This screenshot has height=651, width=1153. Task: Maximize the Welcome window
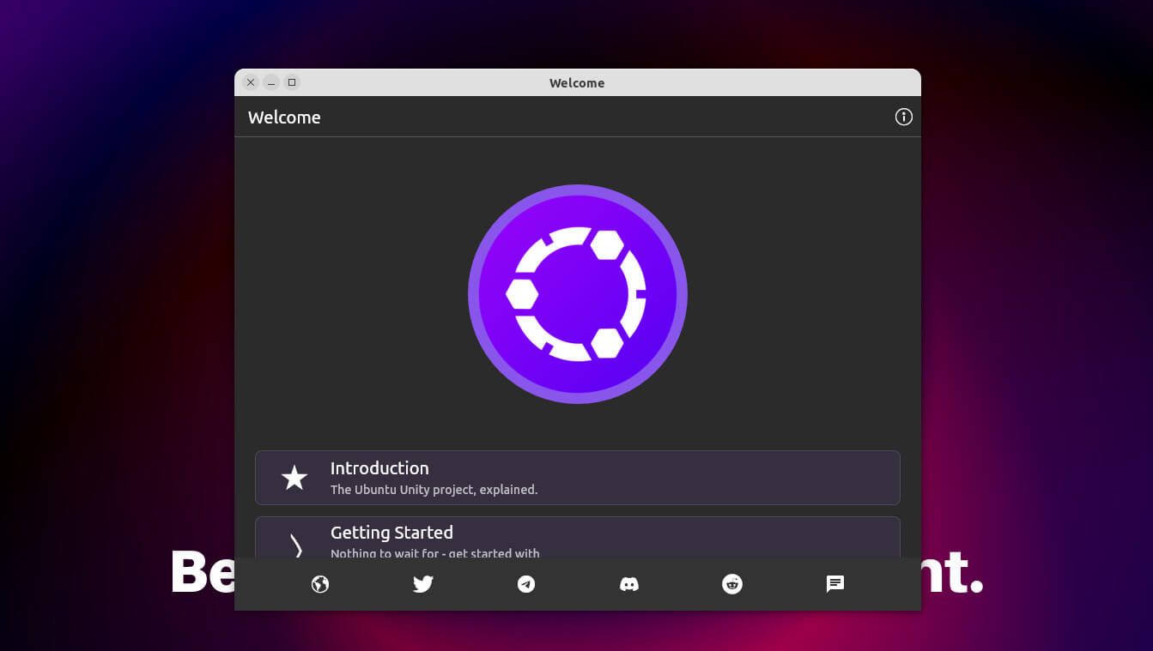pyautogui.click(x=292, y=82)
